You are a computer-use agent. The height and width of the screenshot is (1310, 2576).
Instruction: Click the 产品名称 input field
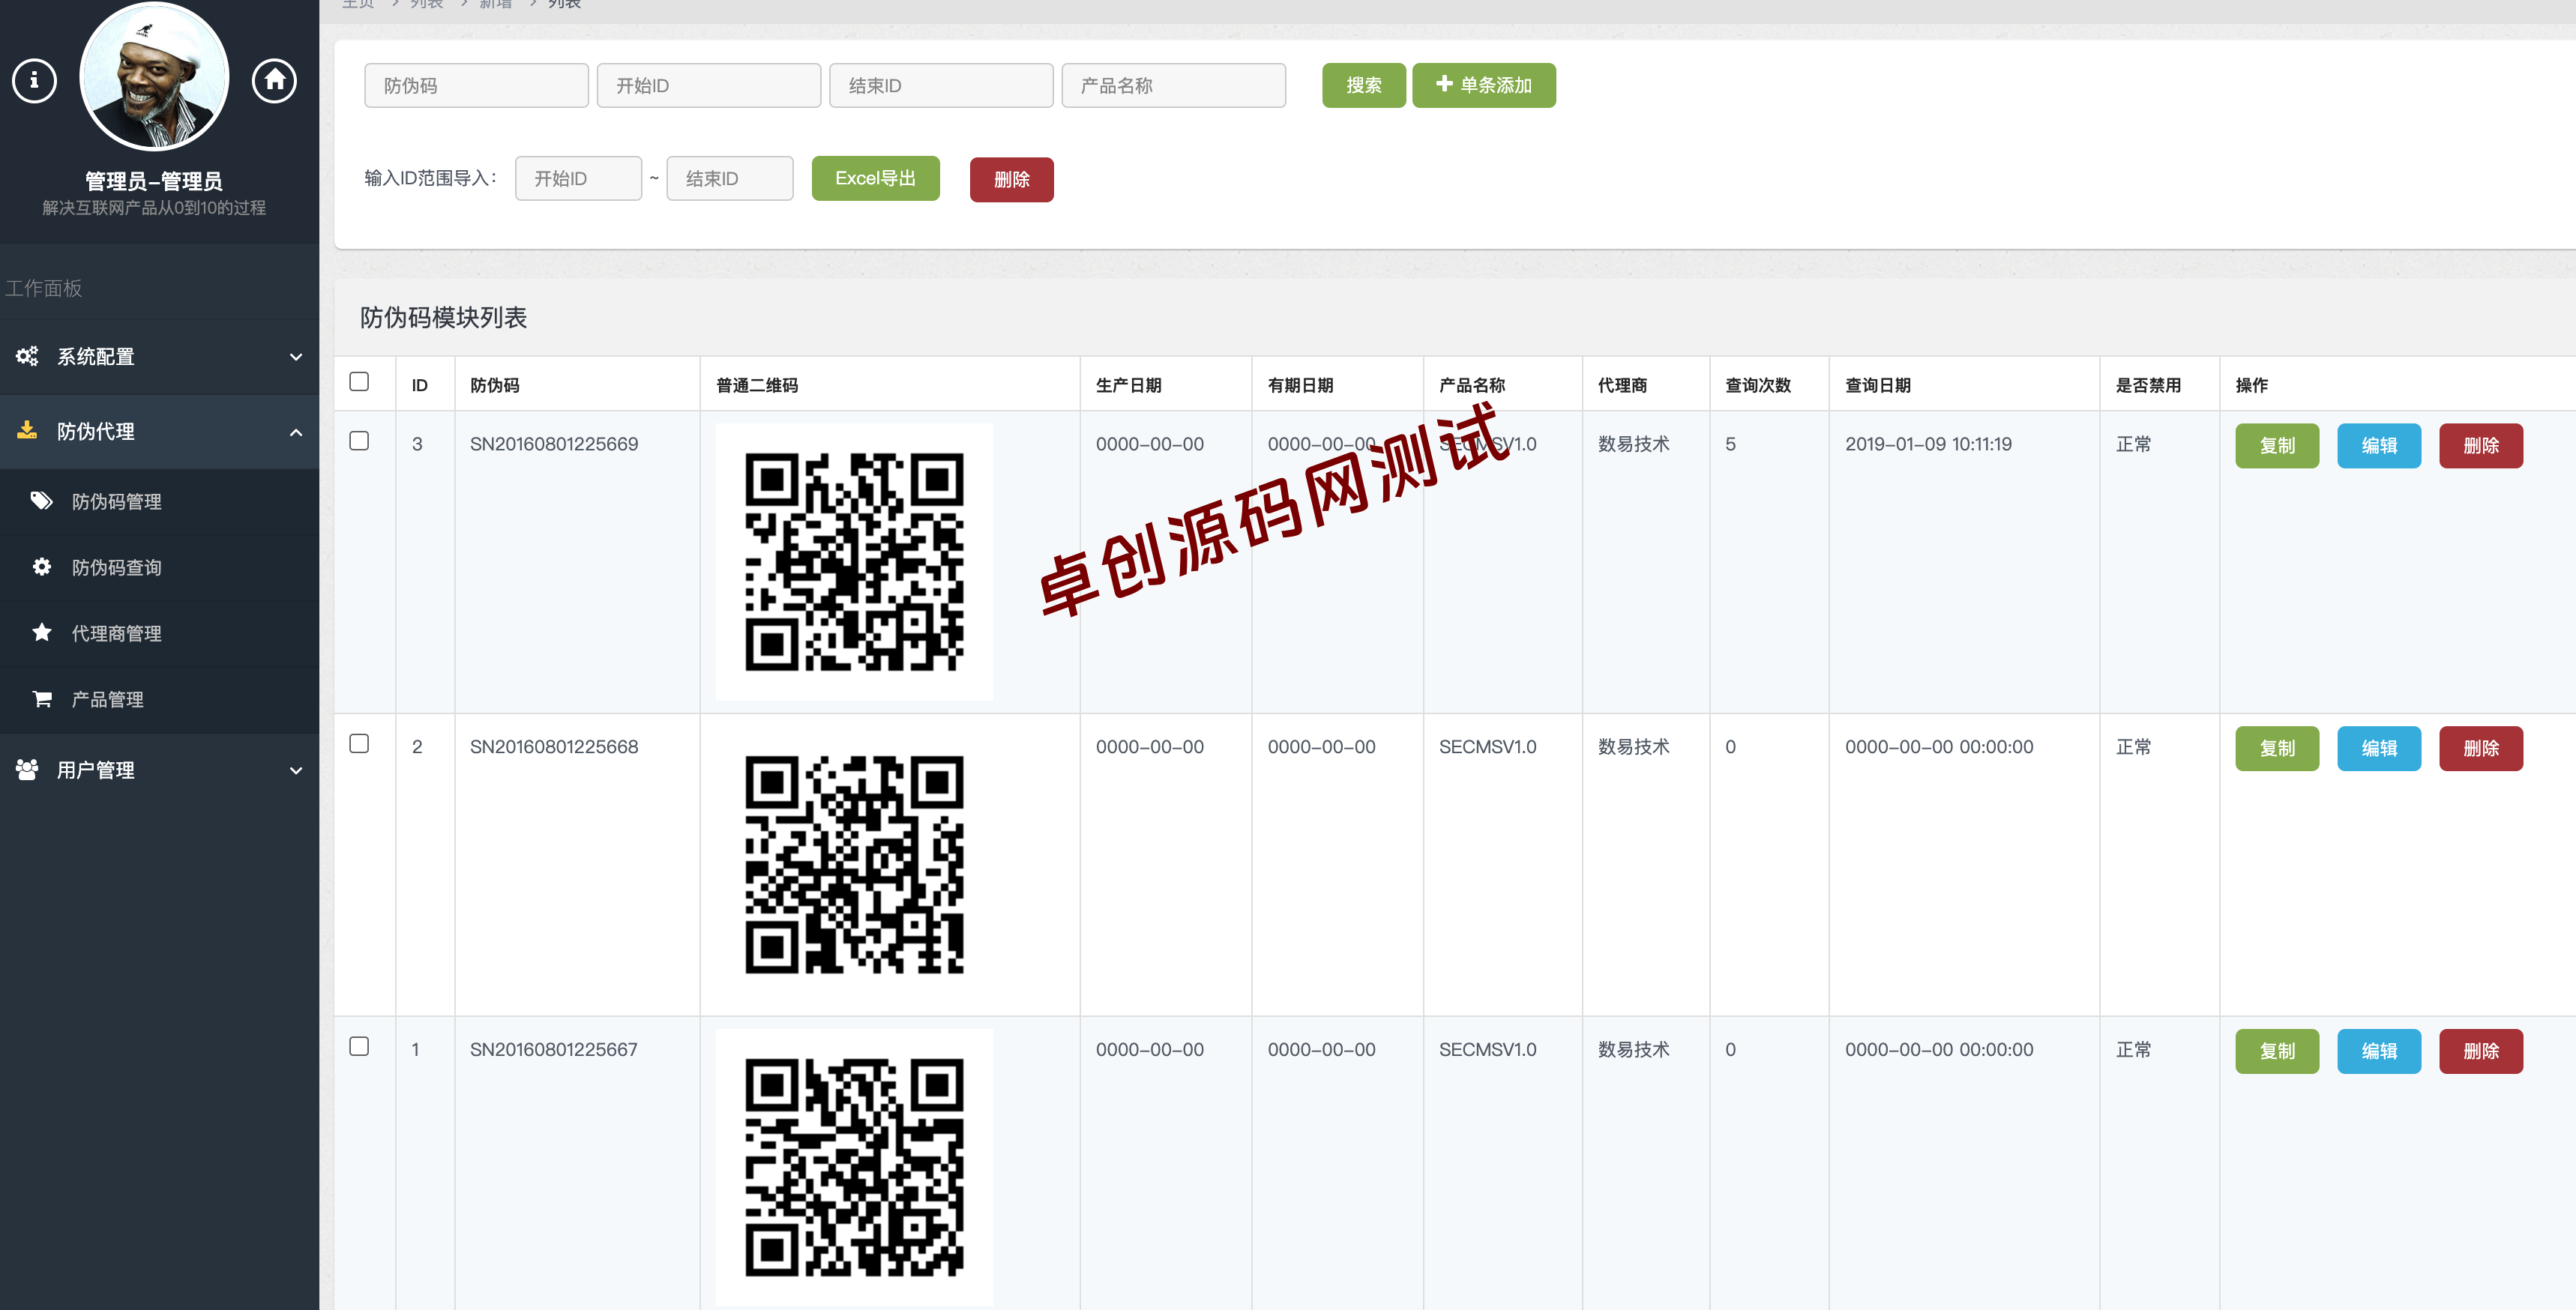click(1173, 86)
